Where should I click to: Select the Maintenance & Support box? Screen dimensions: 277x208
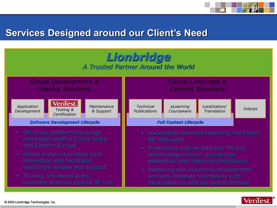coord(102,109)
